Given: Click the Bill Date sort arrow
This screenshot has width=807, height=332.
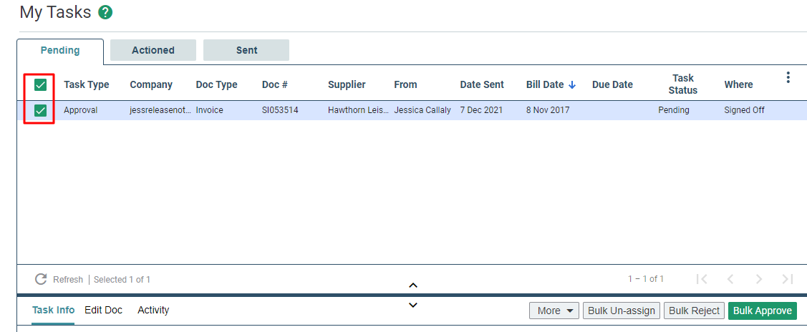Looking at the screenshot, I should pyautogui.click(x=572, y=85).
